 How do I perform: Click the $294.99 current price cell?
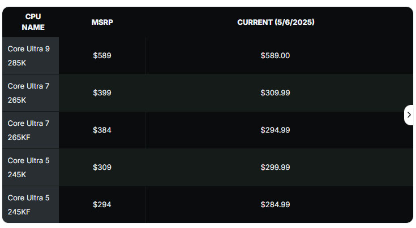click(x=275, y=130)
